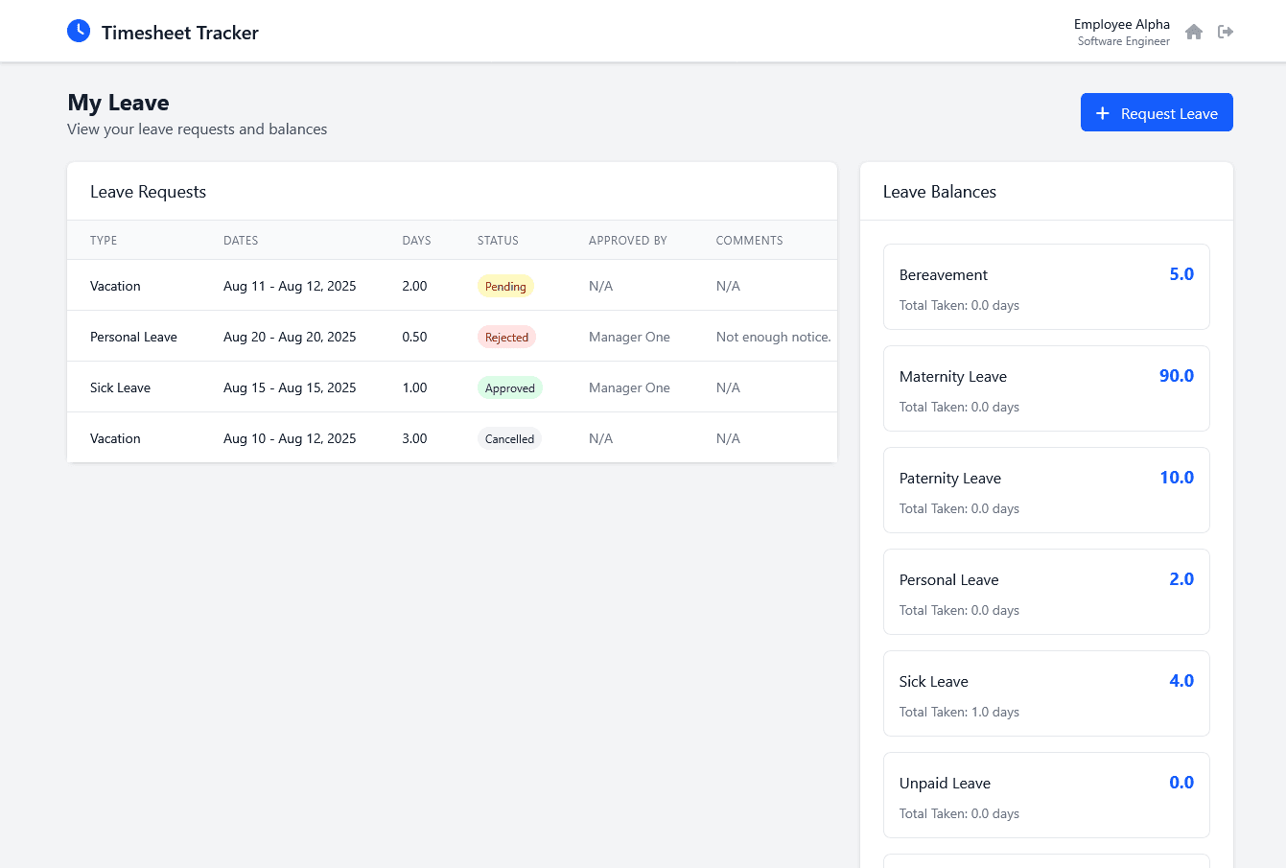1286x868 pixels.
Task: Open the Maternity Leave balance card
Action: pyautogui.click(x=1046, y=388)
